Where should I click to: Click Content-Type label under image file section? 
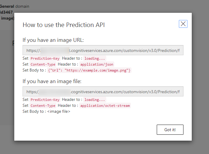point(43,106)
